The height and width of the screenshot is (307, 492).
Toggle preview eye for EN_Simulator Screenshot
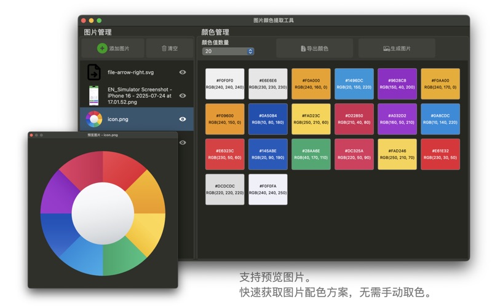183,96
